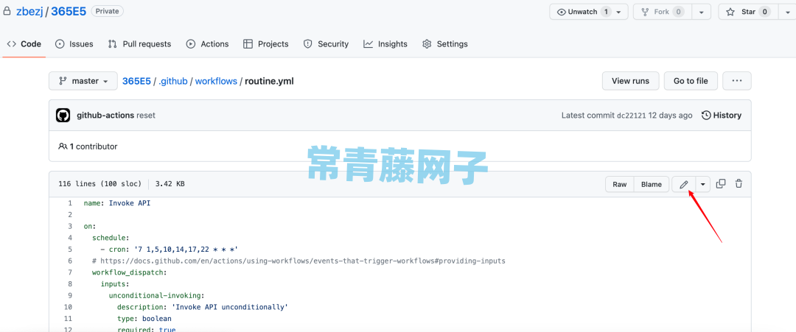This screenshot has width=796, height=332.
Task: Open workflows folder in breadcrumb
Action: pos(216,81)
